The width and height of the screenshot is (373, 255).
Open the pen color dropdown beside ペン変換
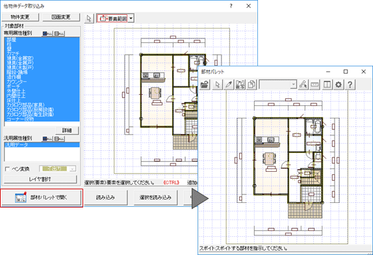73,169
